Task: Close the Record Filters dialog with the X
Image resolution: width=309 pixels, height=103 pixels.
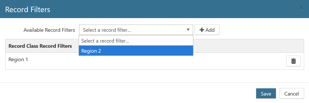Action: click(301, 8)
